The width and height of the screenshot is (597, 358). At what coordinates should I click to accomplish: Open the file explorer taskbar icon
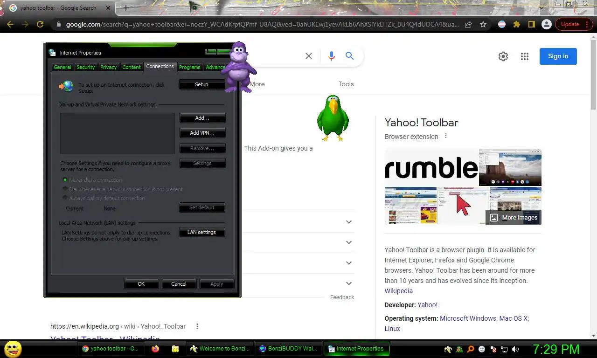175,349
